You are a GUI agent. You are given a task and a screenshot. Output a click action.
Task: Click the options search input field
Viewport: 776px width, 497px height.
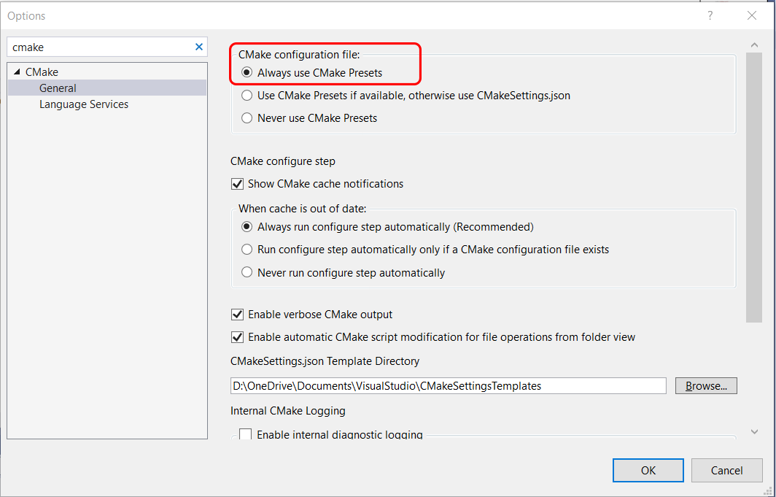click(x=101, y=47)
